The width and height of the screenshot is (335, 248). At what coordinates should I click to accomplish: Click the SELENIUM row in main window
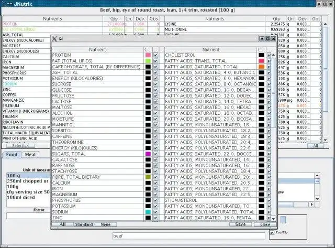tap(26, 106)
